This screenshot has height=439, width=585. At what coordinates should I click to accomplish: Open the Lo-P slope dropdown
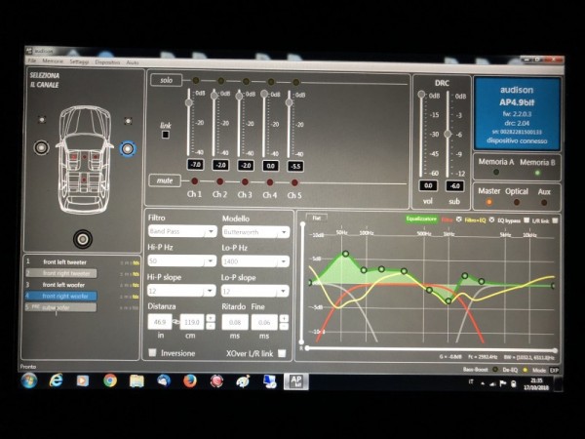[x=254, y=291]
